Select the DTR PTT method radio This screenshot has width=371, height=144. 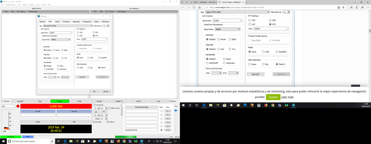point(95,32)
